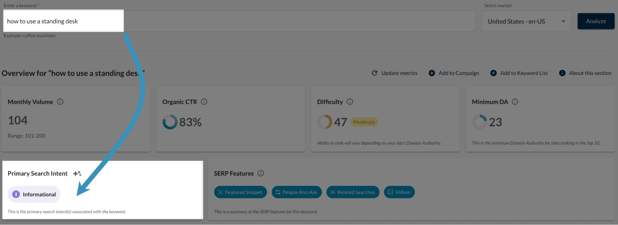Click the Organic CTR donut chart
Image resolution: width=618 pixels, height=225 pixels.
[x=170, y=122]
